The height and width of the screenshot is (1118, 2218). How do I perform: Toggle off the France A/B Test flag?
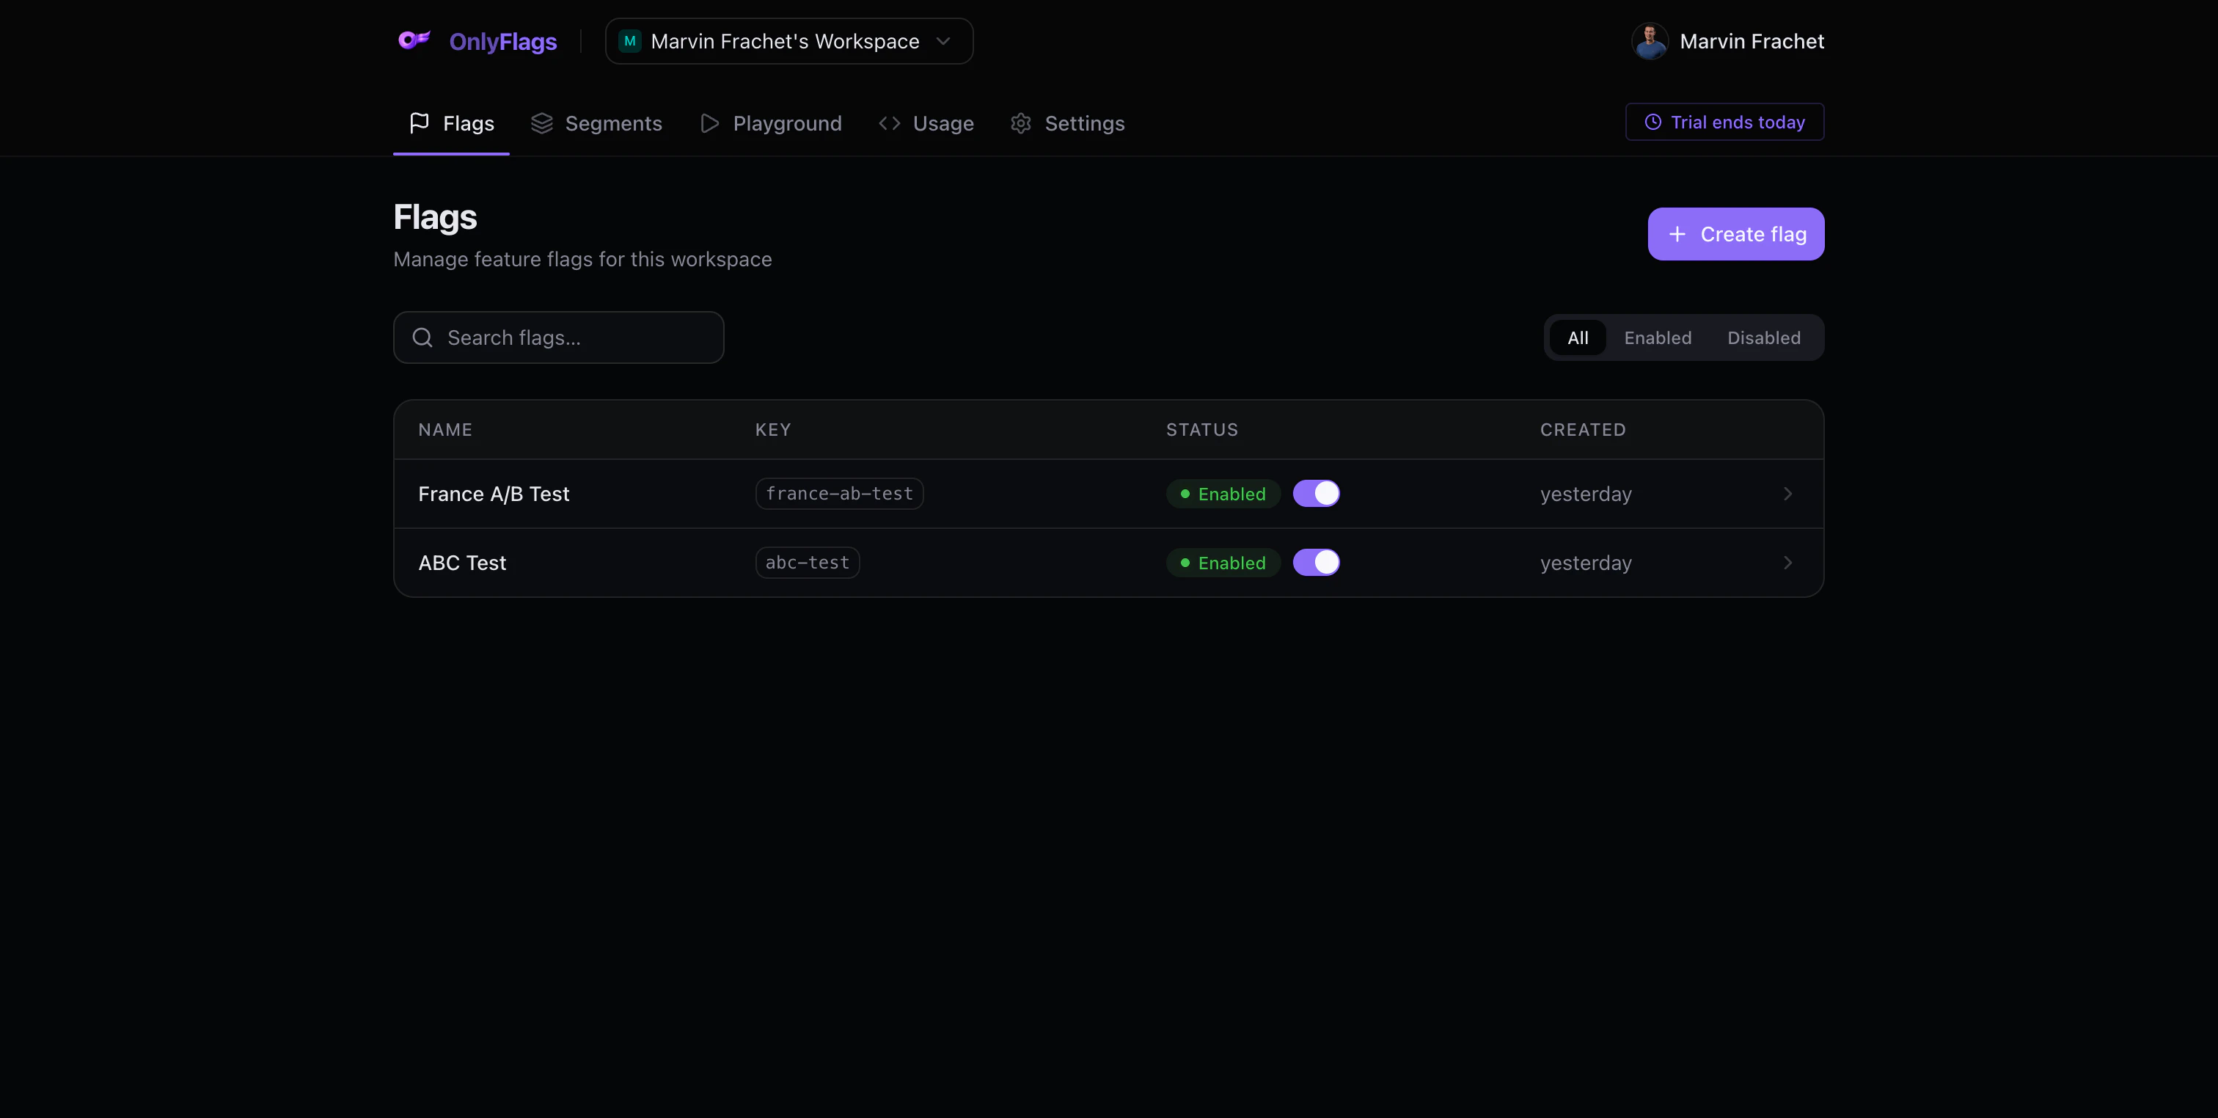pyautogui.click(x=1316, y=494)
